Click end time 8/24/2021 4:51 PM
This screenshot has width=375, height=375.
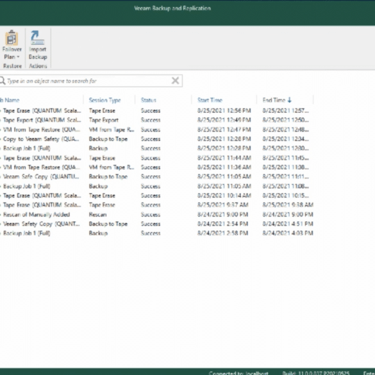288,224
